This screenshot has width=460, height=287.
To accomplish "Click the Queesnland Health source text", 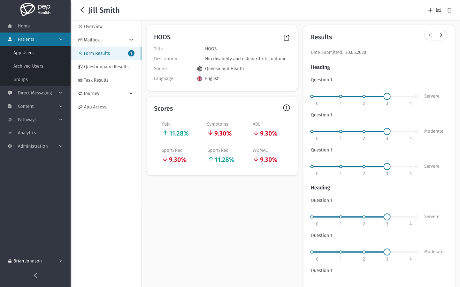I will (224, 69).
